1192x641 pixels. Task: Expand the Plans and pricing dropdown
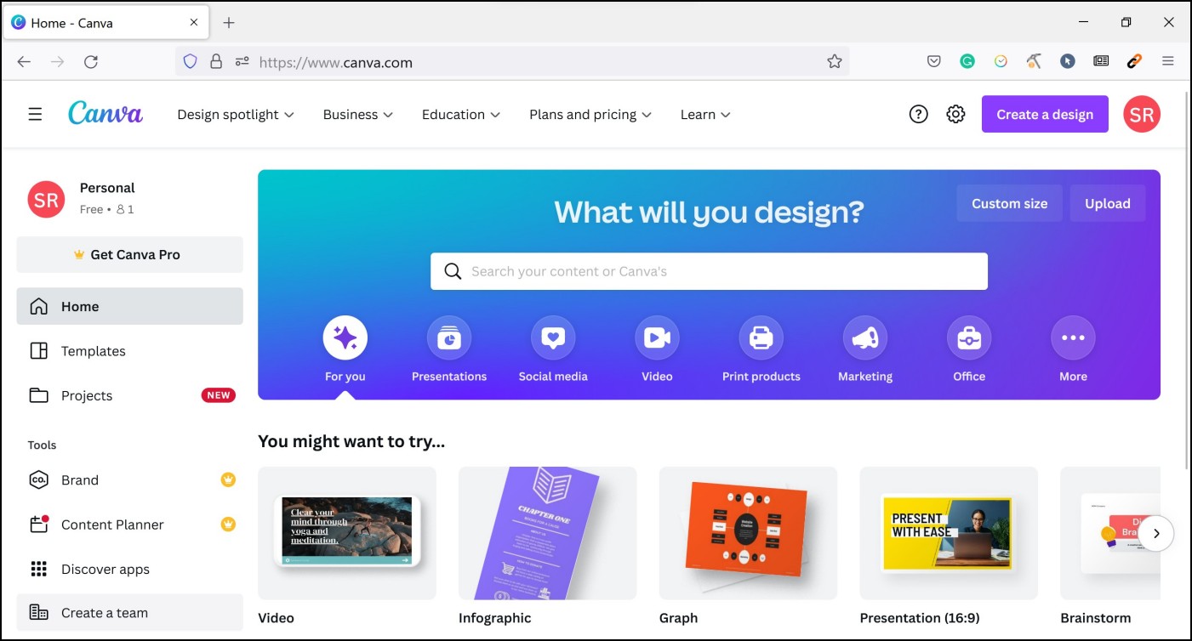click(590, 114)
